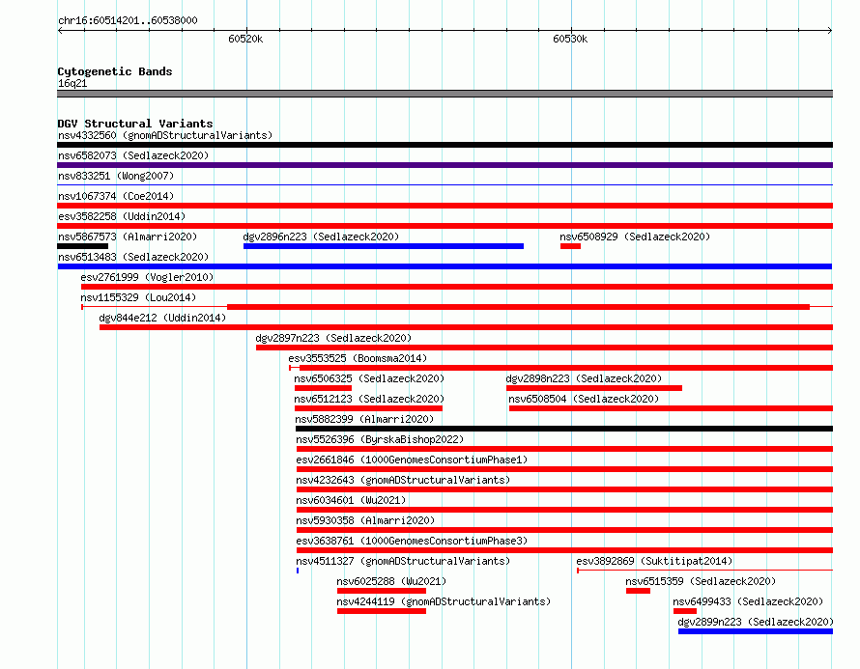Open label nsv6513483 (Sedlazeck2020)
The height and width of the screenshot is (669, 860).
click(133, 257)
